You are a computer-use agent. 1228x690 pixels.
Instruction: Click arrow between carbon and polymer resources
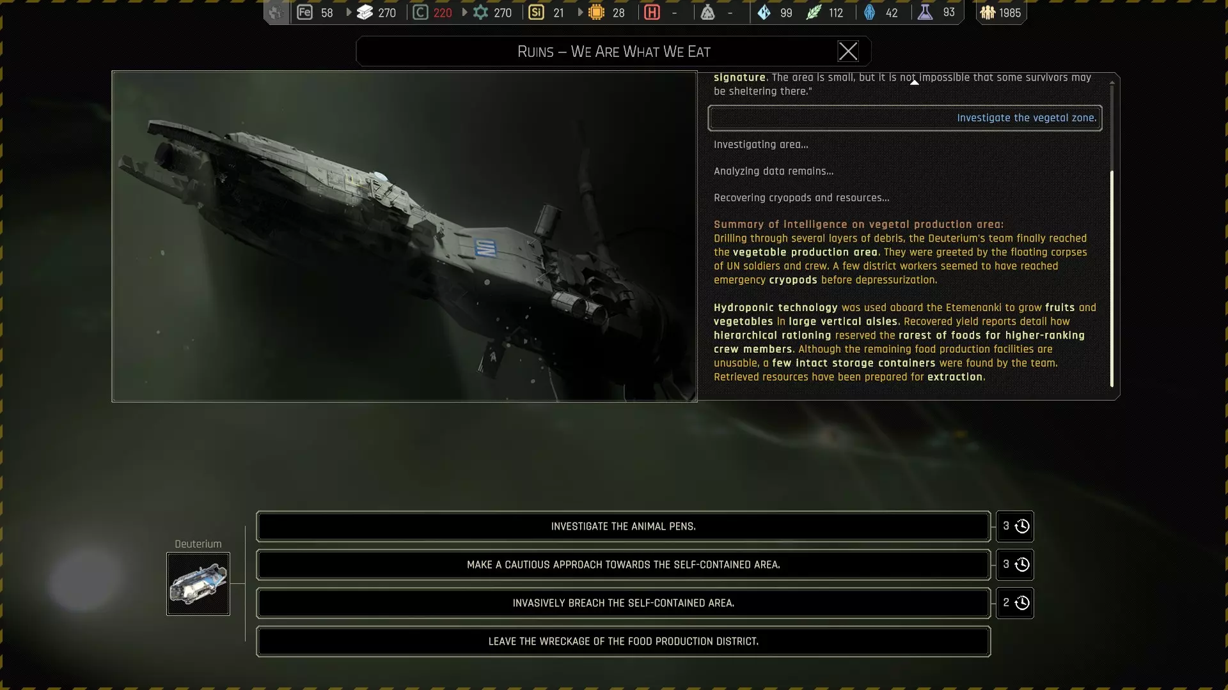coord(464,12)
